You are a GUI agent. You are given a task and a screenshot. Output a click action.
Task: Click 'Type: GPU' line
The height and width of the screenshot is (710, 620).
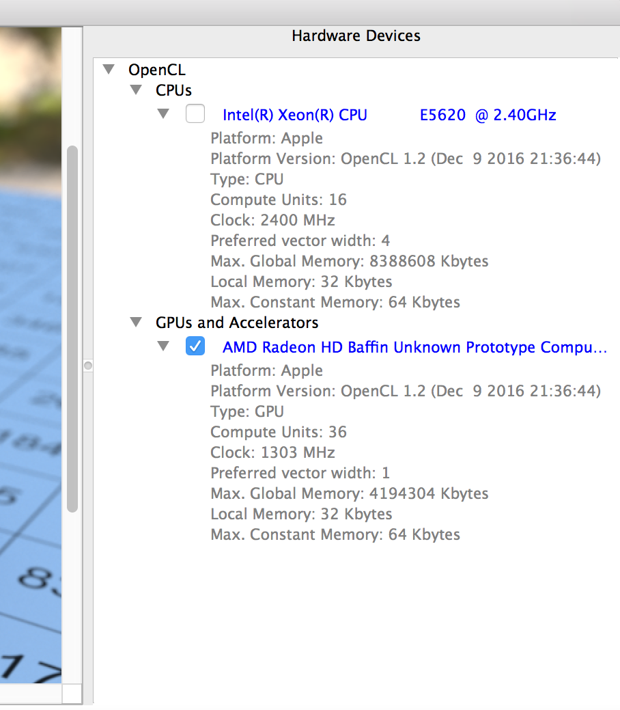tap(247, 411)
